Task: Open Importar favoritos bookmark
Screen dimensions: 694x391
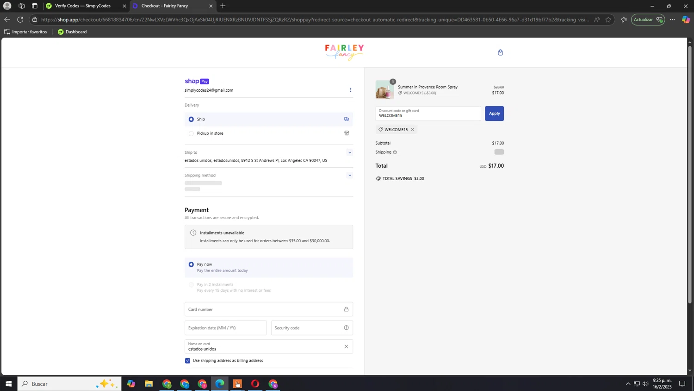Action: point(25,32)
